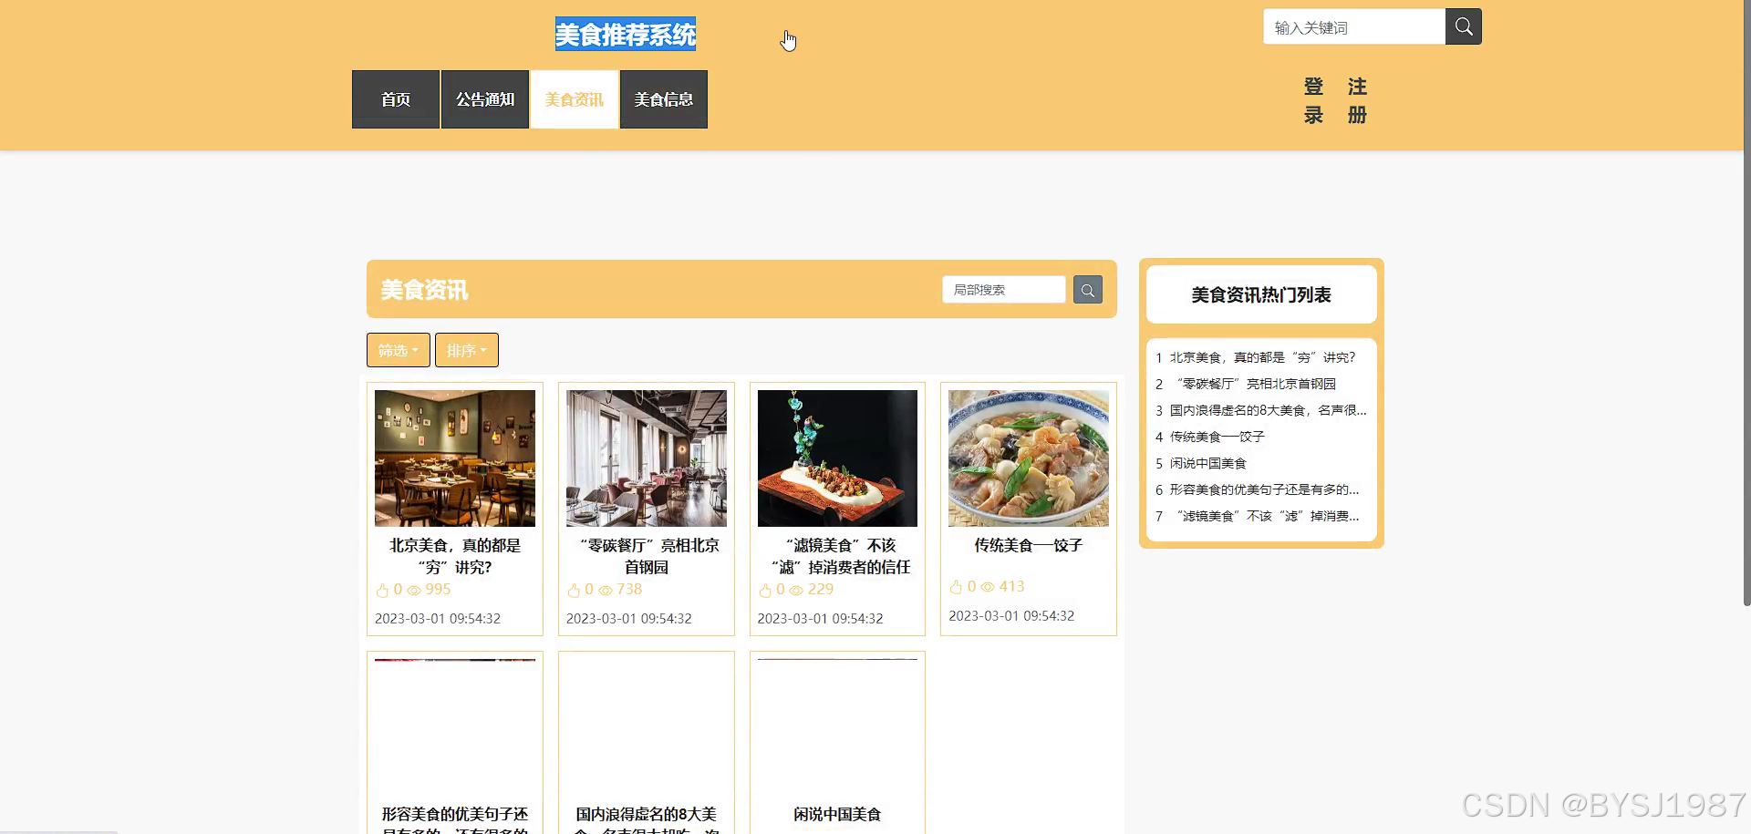The width and height of the screenshot is (1751, 834).
Task: Open hot list item 7 "滤镜美食"
Action: 1264,516
